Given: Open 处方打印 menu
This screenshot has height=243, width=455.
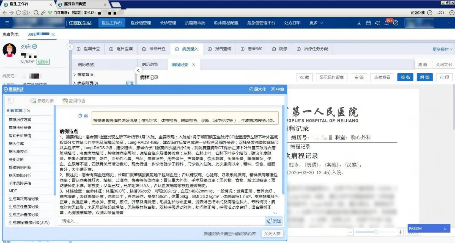Looking at the screenshot, I should 292,23.
